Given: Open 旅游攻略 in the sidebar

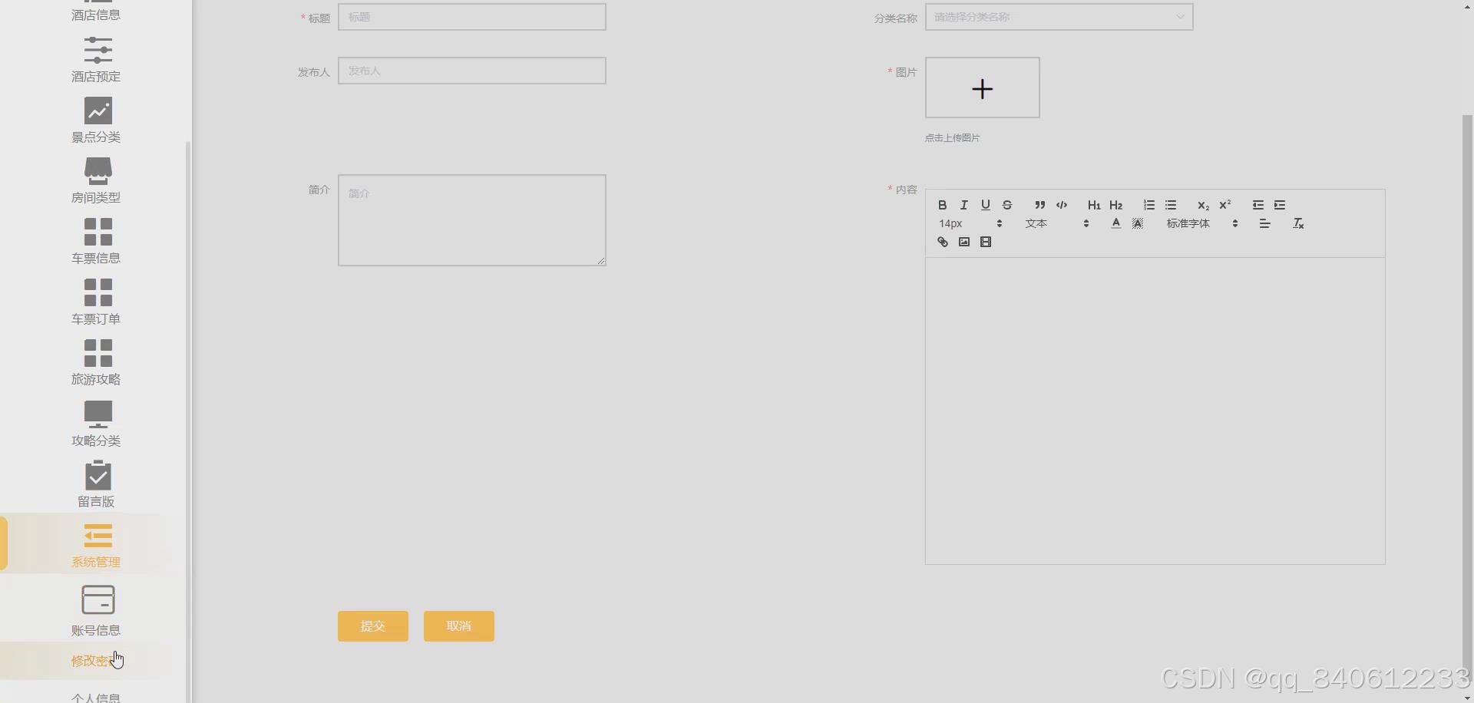Looking at the screenshot, I should pos(96,363).
